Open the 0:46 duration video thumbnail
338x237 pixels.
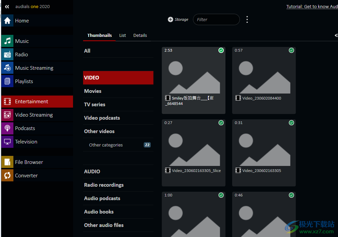(x=264, y=214)
